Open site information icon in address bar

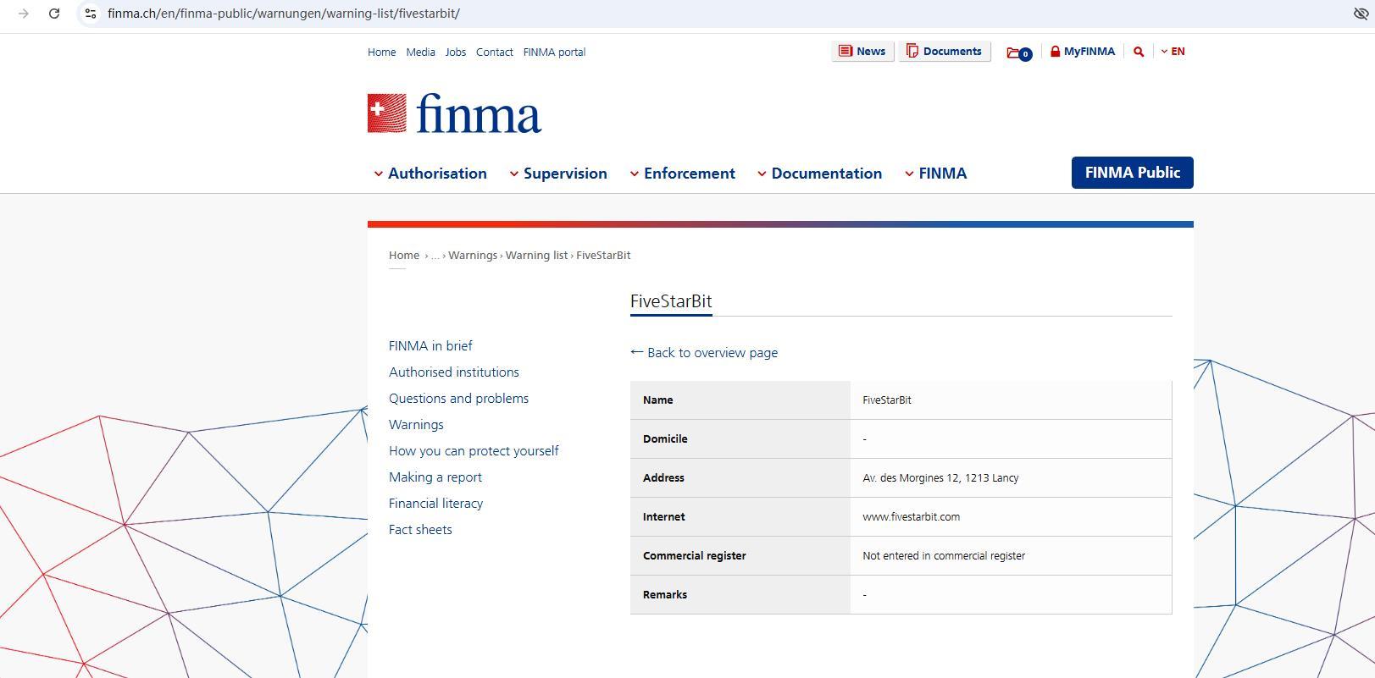pyautogui.click(x=91, y=14)
